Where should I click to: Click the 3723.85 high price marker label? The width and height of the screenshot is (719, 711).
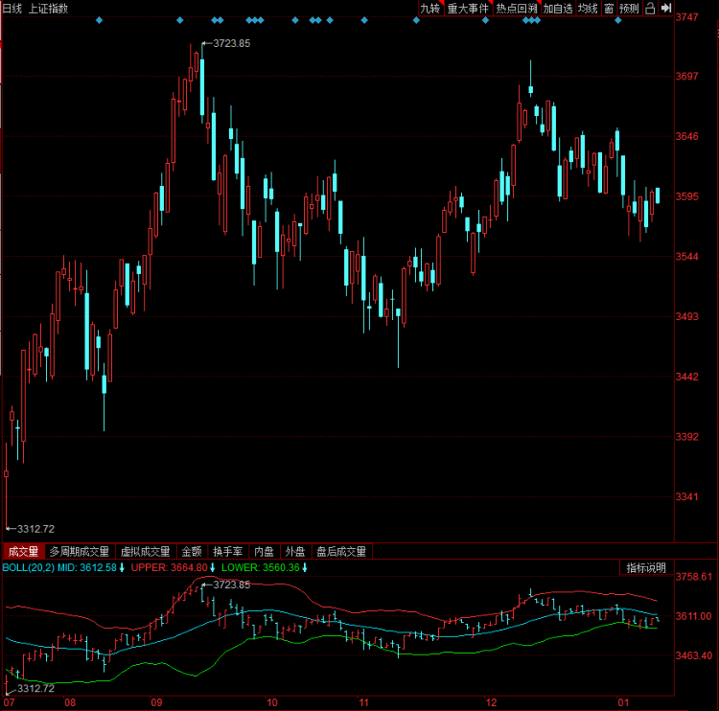231,43
